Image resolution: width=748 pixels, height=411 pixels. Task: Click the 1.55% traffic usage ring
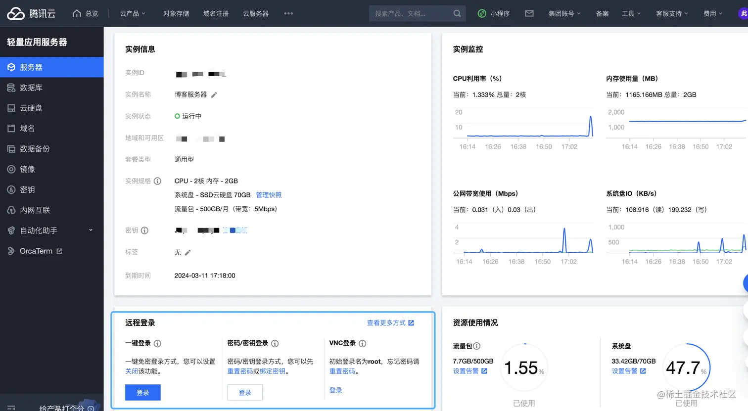point(524,367)
